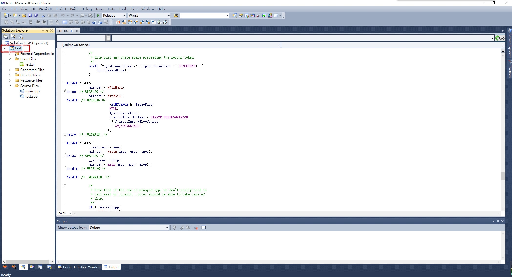Viewport: 512px width, 277px height.
Task: Open the VAssistX menu
Action: [45, 9]
